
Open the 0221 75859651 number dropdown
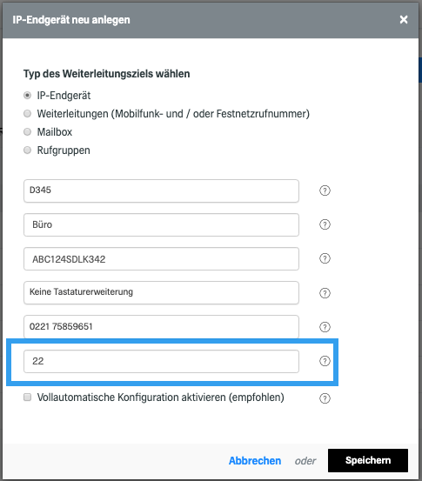pyautogui.click(x=161, y=327)
